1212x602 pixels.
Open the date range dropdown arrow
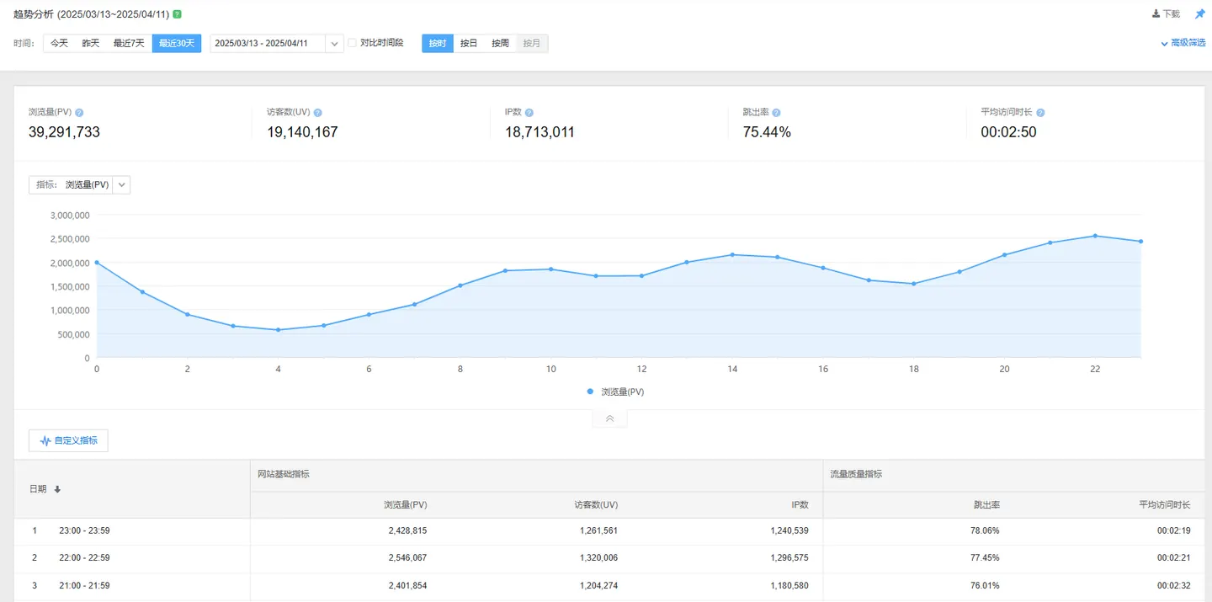[x=335, y=43]
